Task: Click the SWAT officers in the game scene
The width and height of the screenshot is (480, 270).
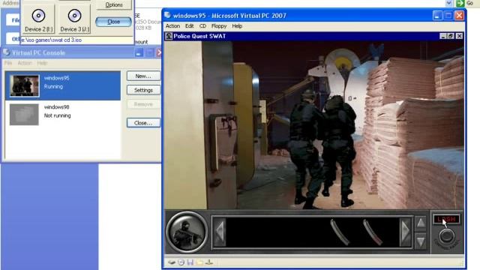Action: pos(322,149)
